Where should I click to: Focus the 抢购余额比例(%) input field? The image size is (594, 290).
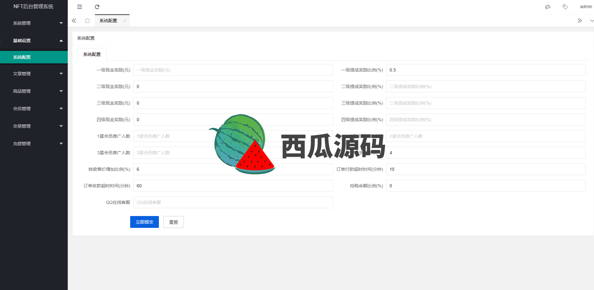(486, 186)
